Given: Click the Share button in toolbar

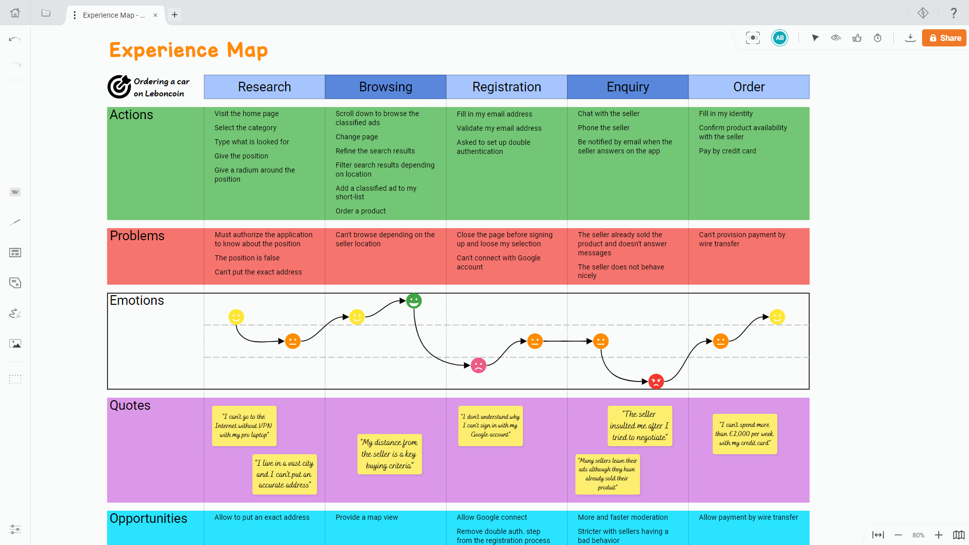Looking at the screenshot, I should (x=944, y=38).
